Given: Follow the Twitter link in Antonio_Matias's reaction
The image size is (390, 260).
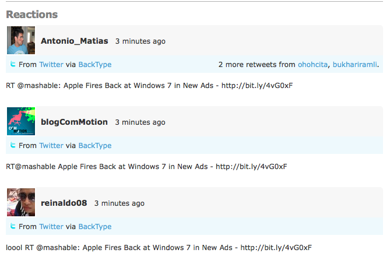Looking at the screenshot, I should (x=51, y=65).
